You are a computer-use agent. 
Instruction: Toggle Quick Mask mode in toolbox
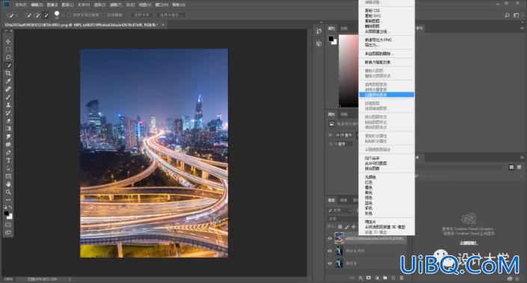(8, 225)
